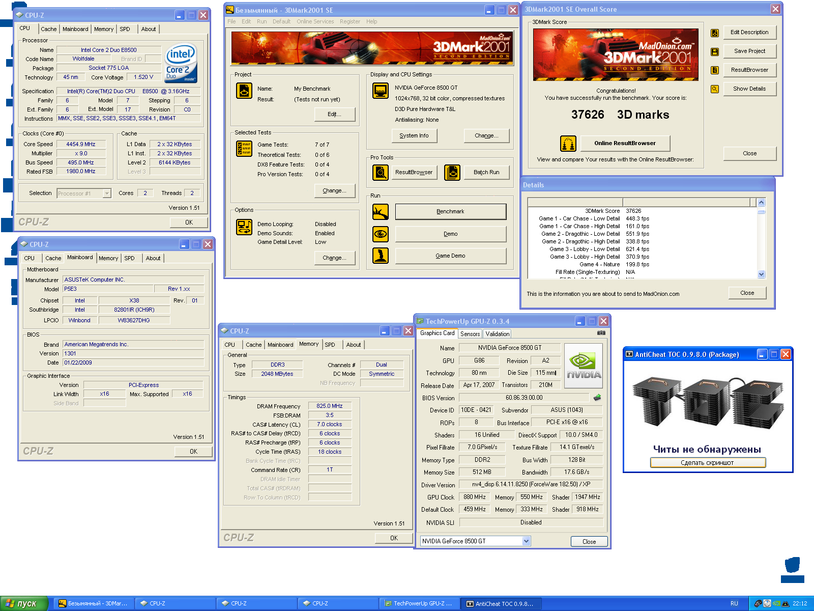814x611 pixels.
Task: Open the Processor #1 selection dropdown in CPU-Z
Action: coord(107,193)
